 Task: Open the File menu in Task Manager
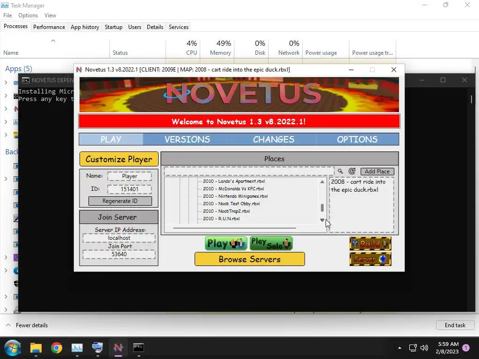point(7,15)
